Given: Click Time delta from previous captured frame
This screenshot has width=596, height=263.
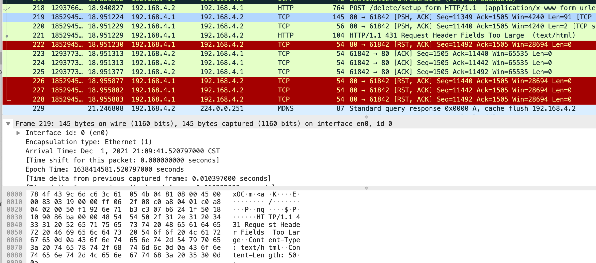Looking at the screenshot, I should click(x=148, y=179).
